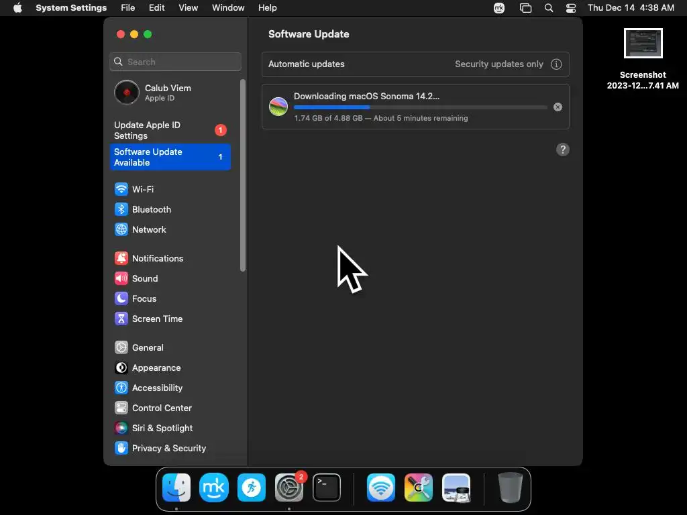Select Update Apple ID Settings item

pyautogui.click(x=170, y=131)
